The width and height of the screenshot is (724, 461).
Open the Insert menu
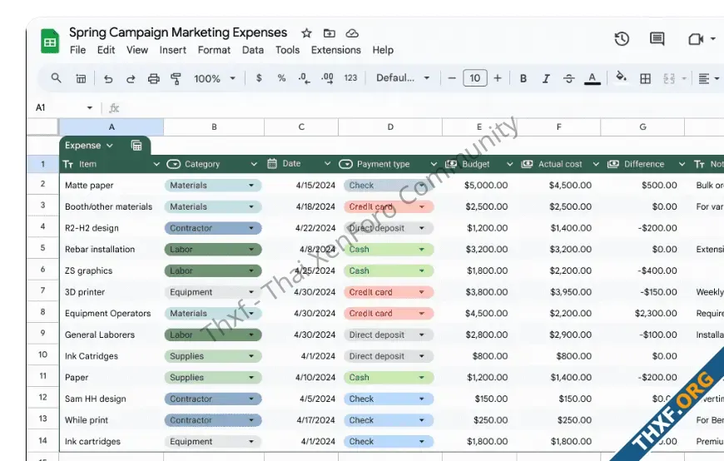pyautogui.click(x=173, y=50)
